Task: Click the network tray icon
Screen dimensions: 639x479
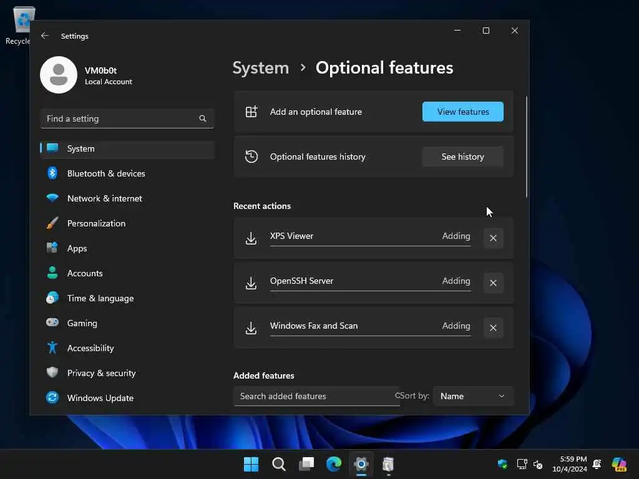Action: click(x=522, y=464)
